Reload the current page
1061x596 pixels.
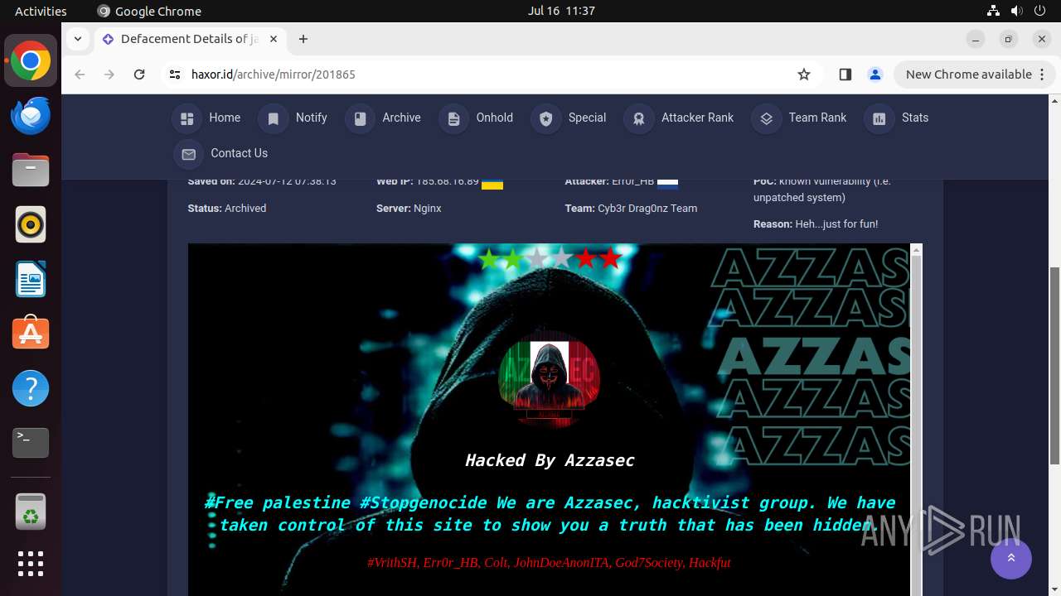[x=139, y=74]
